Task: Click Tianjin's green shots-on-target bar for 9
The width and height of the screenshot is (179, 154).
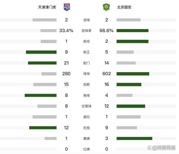Action: (x=41, y=52)
